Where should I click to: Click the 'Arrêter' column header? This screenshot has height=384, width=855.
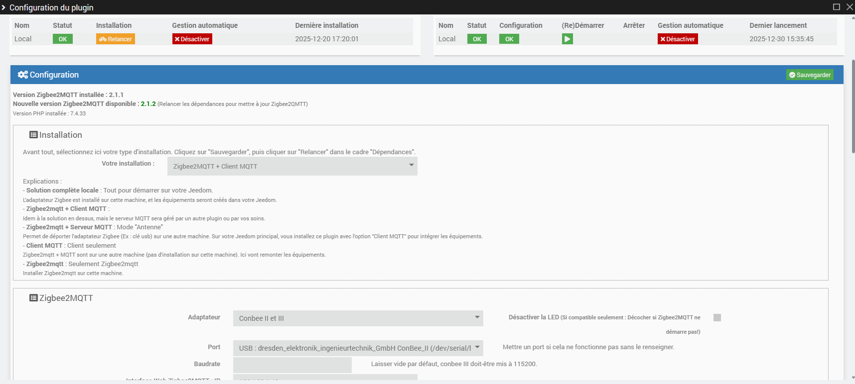[634, 25]
